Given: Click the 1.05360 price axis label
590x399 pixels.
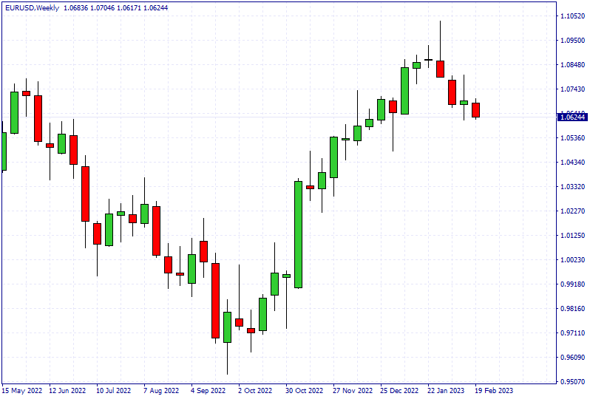Looking at the screenshot, I should point(573,137).
